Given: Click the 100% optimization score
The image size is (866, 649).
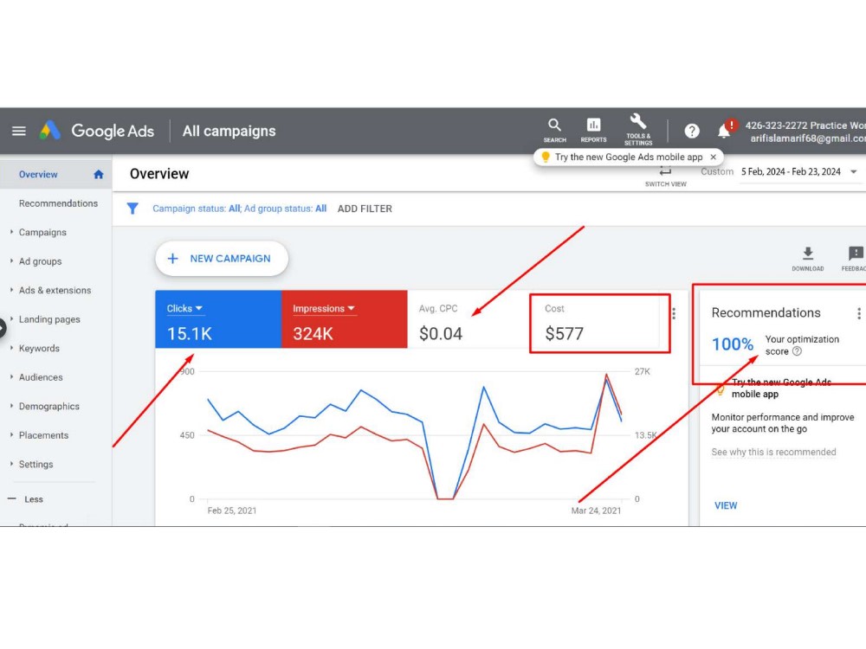Looking at the screenshot, I should click(733, 344).
